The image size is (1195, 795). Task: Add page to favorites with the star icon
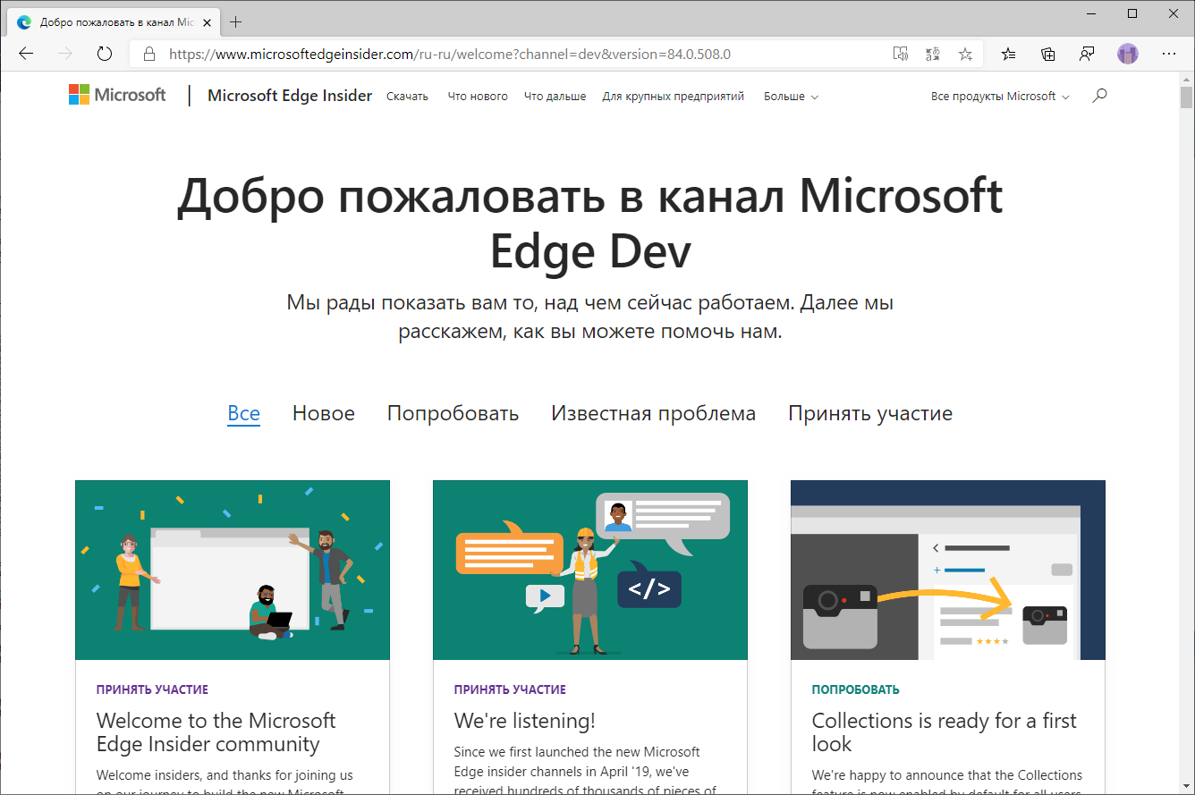tap(965, 54)
